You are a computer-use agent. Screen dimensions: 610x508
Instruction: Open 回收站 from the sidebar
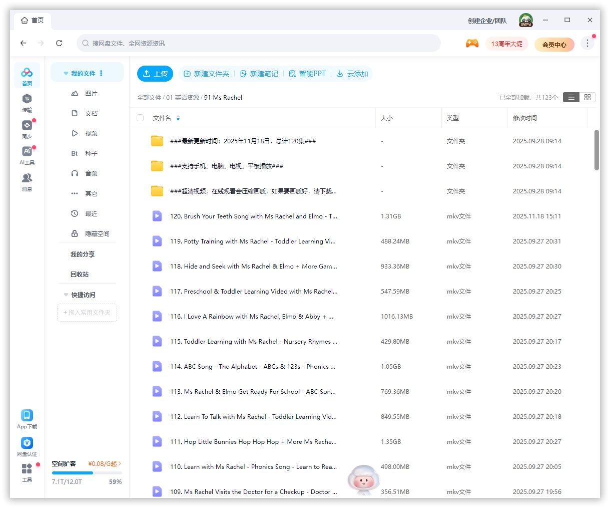pyautogui.click(x=82, y=274)
